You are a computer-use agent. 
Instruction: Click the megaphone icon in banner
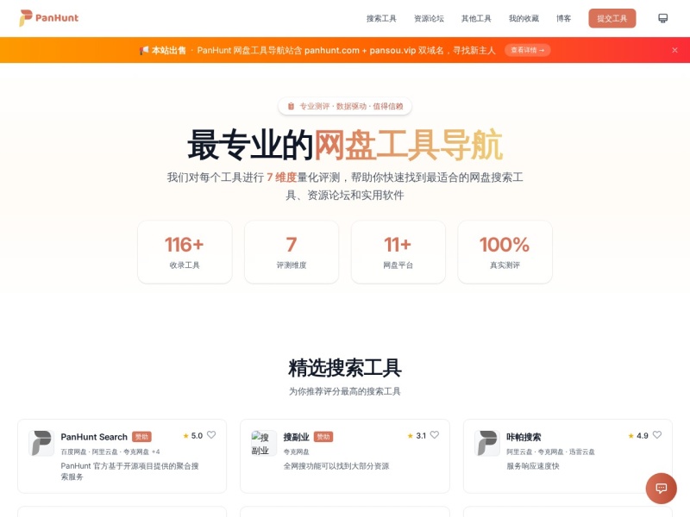144,51
